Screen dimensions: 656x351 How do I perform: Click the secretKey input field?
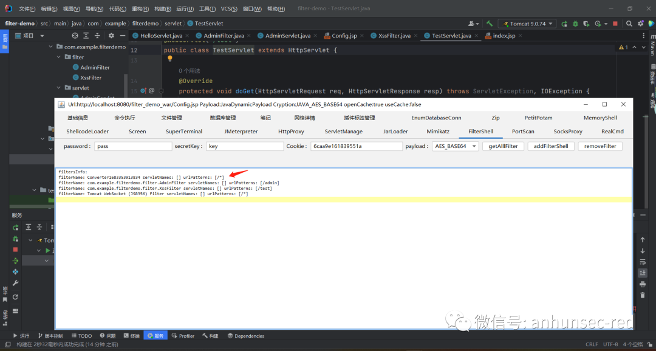tap(245, 146)
